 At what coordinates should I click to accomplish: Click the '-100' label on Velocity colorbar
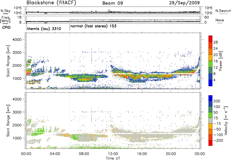tap(218, 135)
